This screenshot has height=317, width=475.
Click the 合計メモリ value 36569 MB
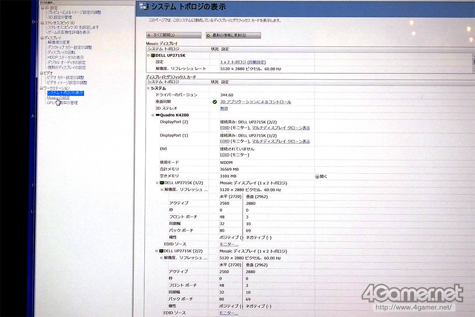[229, 169]
